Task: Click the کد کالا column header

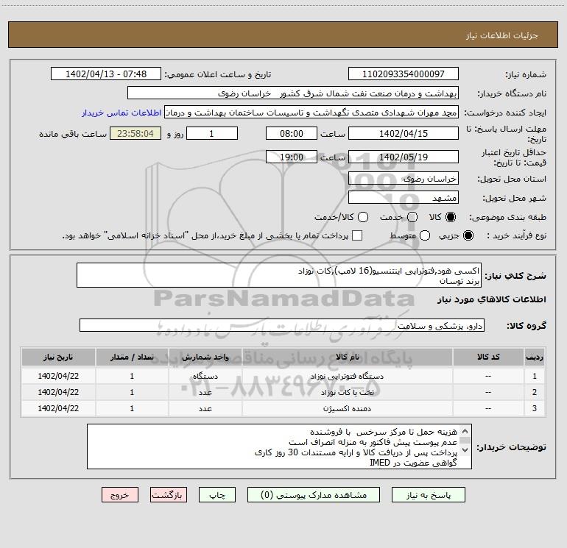Action: click(488, 357)
